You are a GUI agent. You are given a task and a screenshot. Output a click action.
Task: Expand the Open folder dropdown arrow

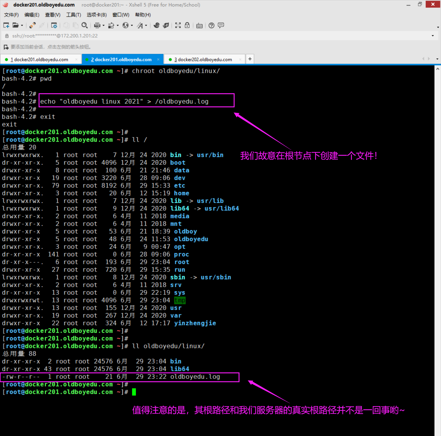point(22,26)
